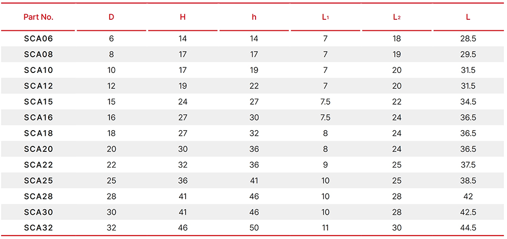
Task: Select the lowercase h column header
Action: [254, 17]
